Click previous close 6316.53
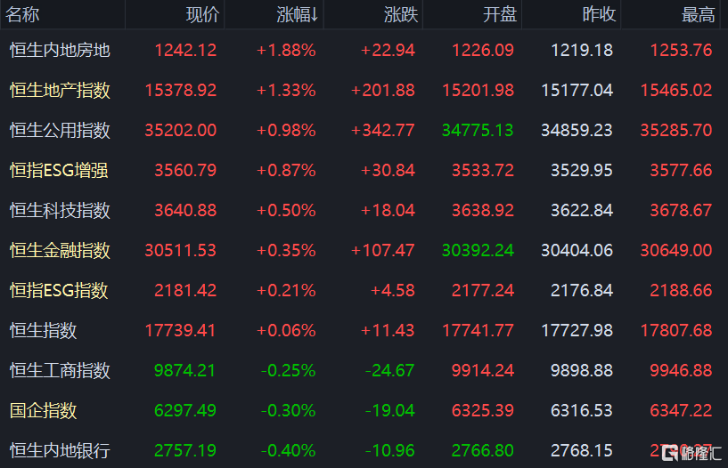This screenshot has width=728, height=468. click(x=582, y=410)
